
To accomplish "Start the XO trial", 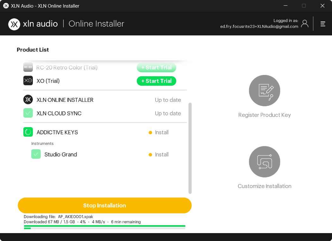I will pos(157,81).
